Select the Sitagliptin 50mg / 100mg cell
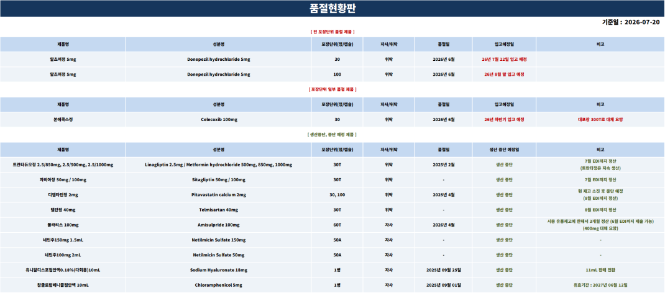 tap(219, 180)
